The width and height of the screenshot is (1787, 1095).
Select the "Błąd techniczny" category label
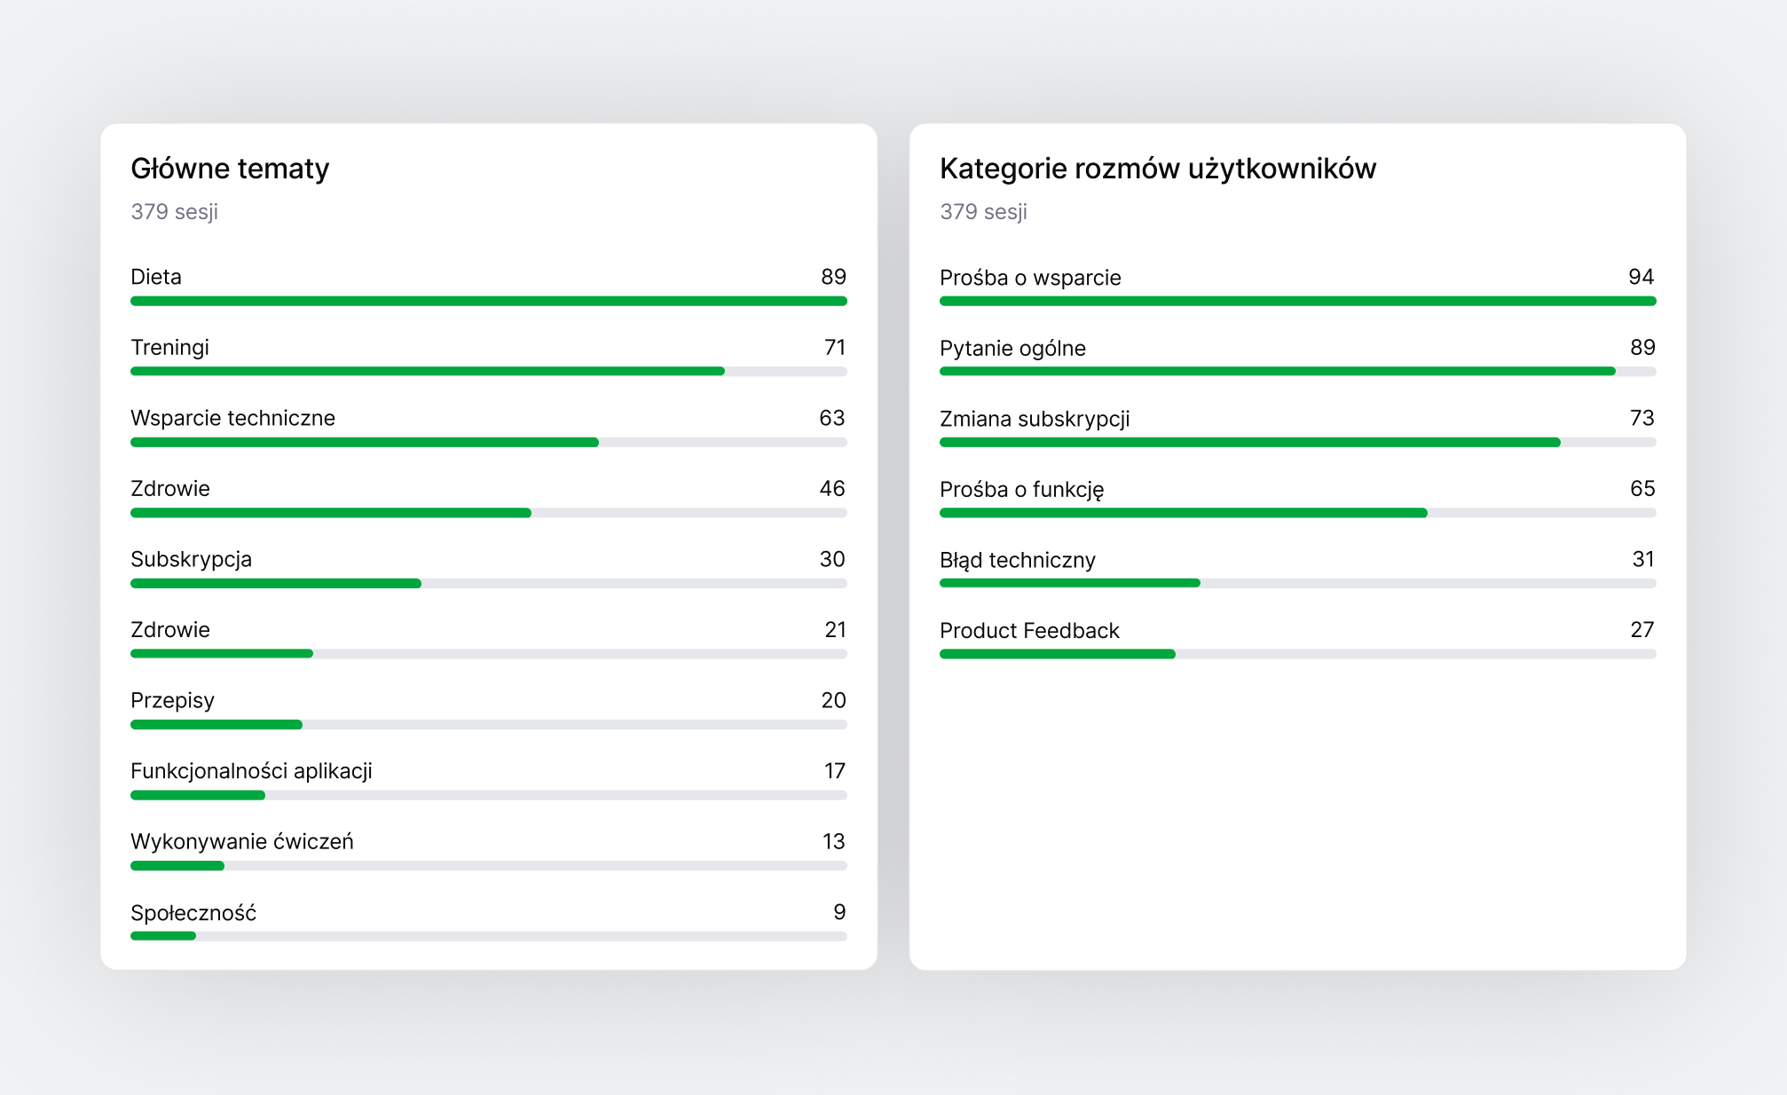pos(1018,560)
